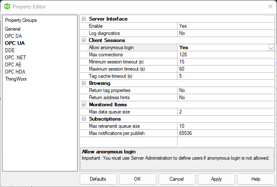Select the DDE property group

point(10,50)
